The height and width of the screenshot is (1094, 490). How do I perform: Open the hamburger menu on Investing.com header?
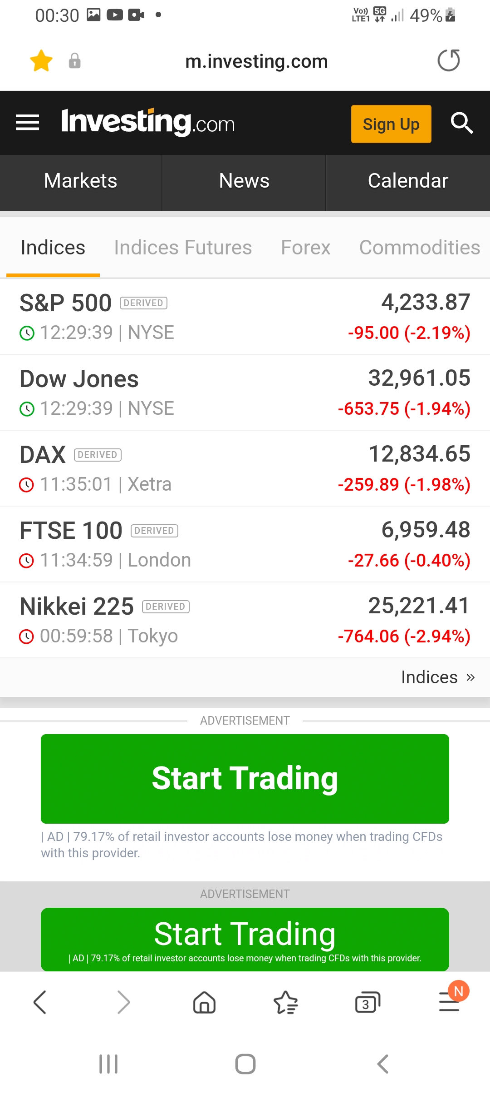coord(27,123)
